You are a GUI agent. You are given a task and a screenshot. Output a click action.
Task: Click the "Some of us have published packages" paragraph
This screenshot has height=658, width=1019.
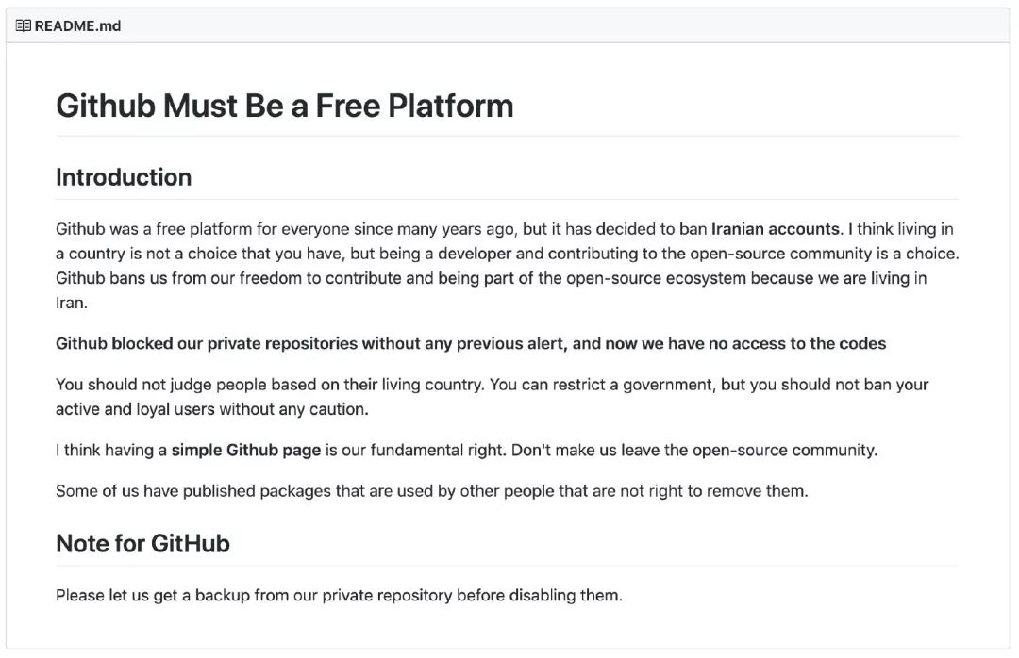[431, 491]
